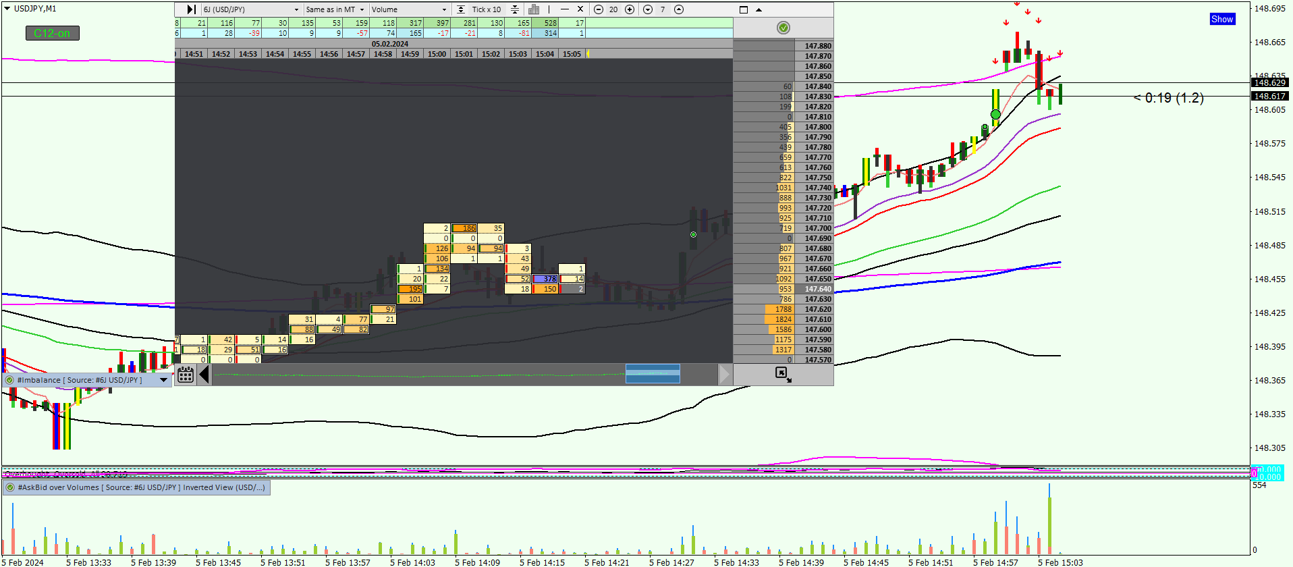Select the 15:00 time column header
The image size is (1293, 567).
(x=437, y=54)
